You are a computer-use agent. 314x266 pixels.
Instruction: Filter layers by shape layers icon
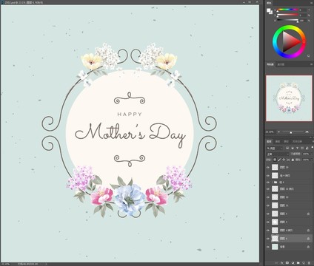click(x=302, y=149)
